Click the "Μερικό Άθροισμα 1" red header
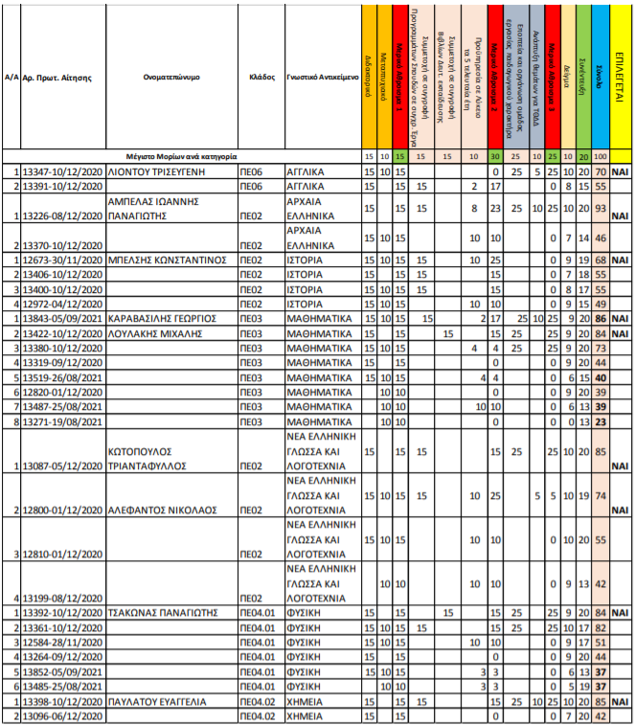Screen dimensions: 635x725 (399, 78)
